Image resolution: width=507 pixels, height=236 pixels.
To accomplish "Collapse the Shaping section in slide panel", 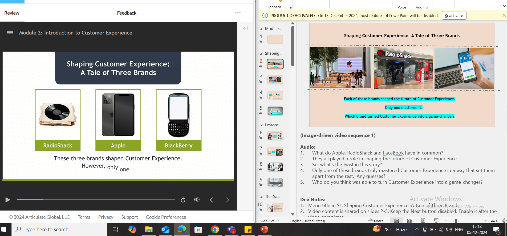I will click(261, 53).
